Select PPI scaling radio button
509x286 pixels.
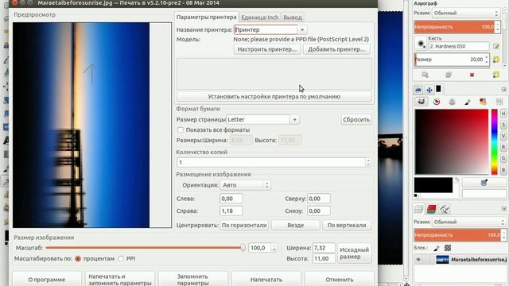(x=121, y=259)
